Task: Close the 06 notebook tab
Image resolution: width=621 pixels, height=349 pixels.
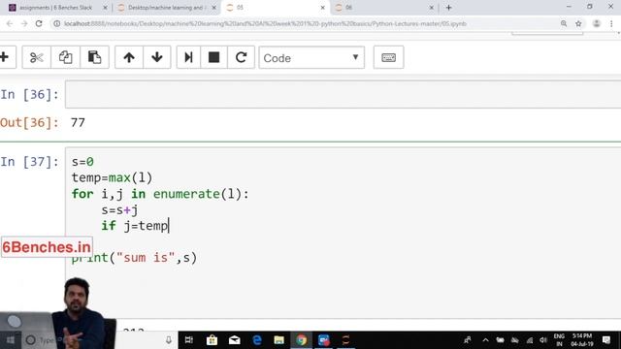Action: [x=431, y=8]
